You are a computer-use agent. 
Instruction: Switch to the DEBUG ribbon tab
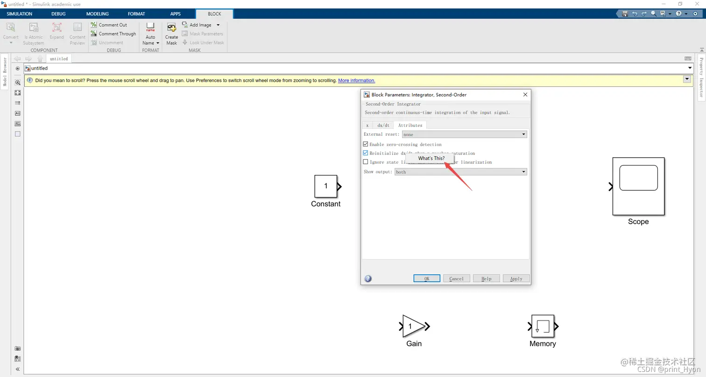[x=58, y=14]
